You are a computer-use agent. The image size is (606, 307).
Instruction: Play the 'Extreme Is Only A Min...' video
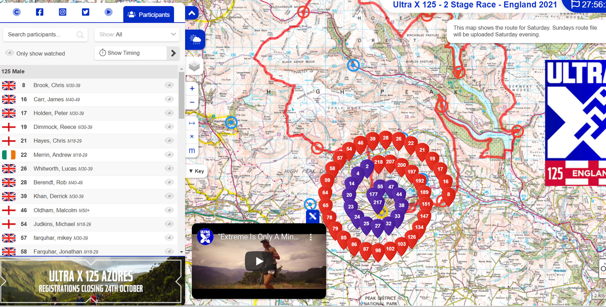259,261
